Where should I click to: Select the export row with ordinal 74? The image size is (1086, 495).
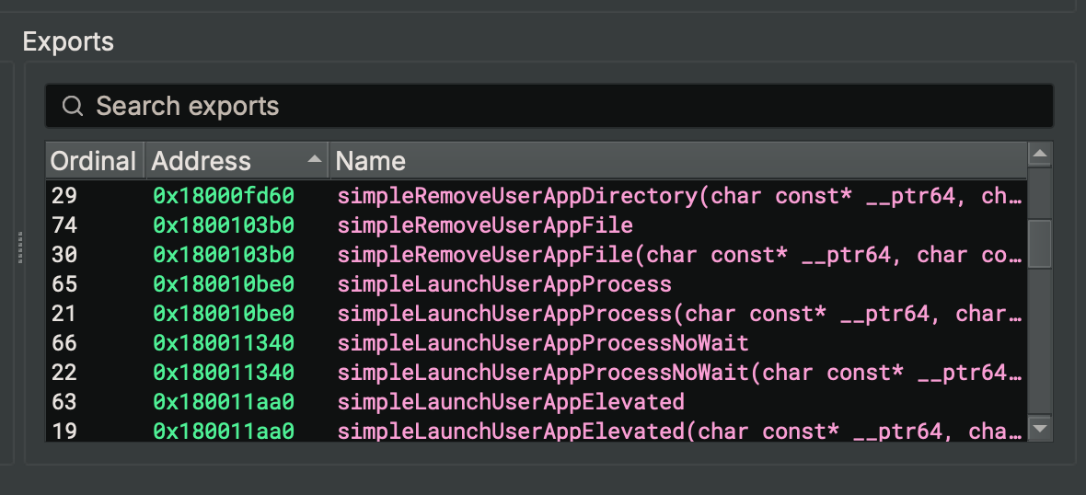pyautogui.click(x=64, y=225)
